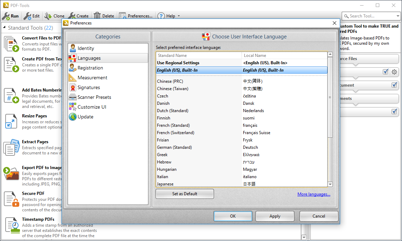Open the Search Tool dropdown arrow

coord(398,16)
